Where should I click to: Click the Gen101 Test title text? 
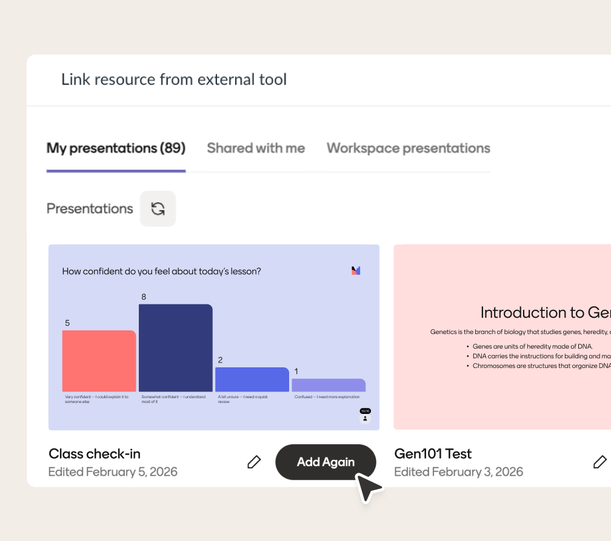click(433, 454)
